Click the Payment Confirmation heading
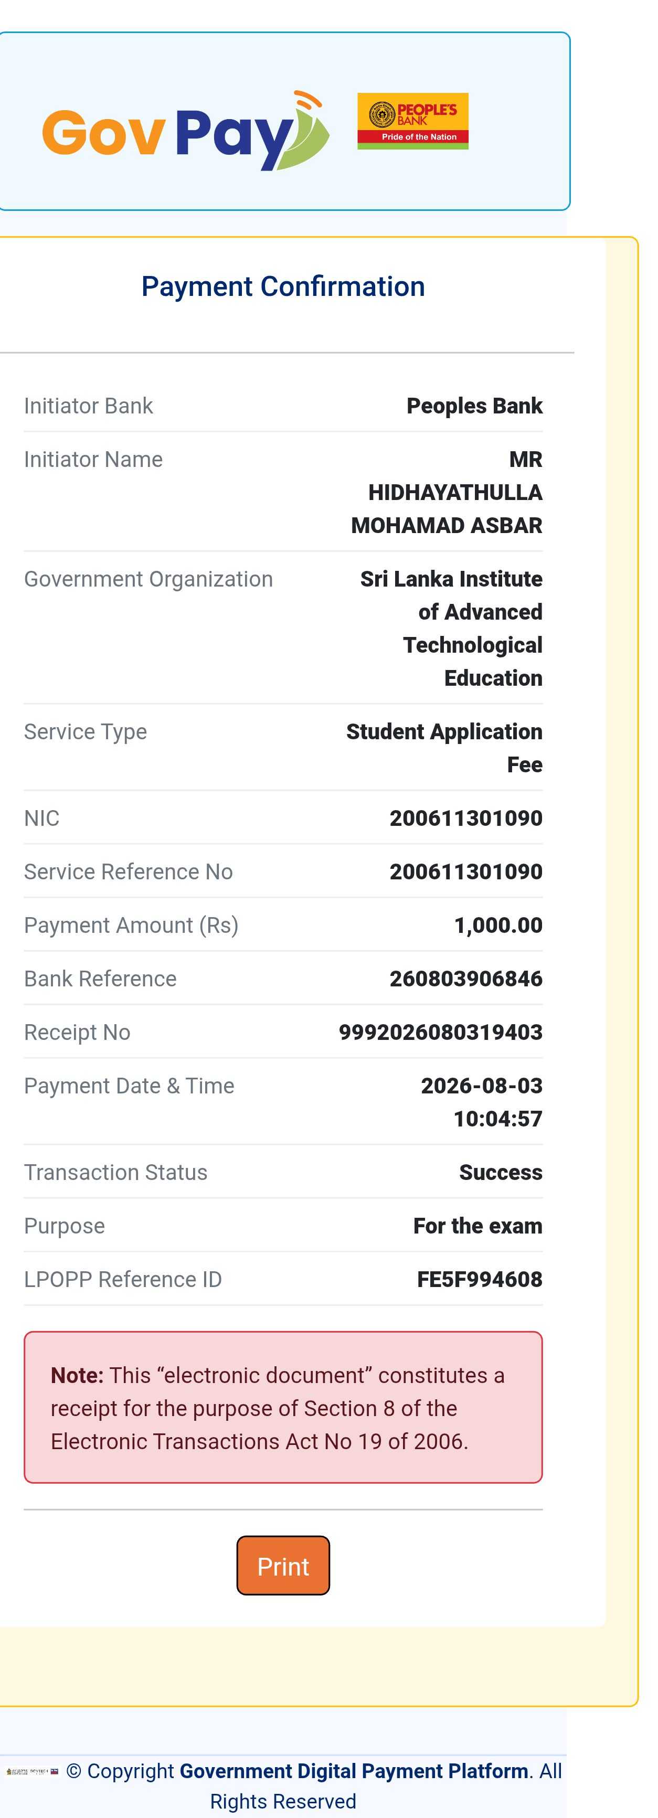The width and height of the screenshot is (658, 1818). point(283,286)
